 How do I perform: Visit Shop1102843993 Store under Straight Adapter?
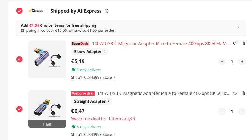coord(93,134)
